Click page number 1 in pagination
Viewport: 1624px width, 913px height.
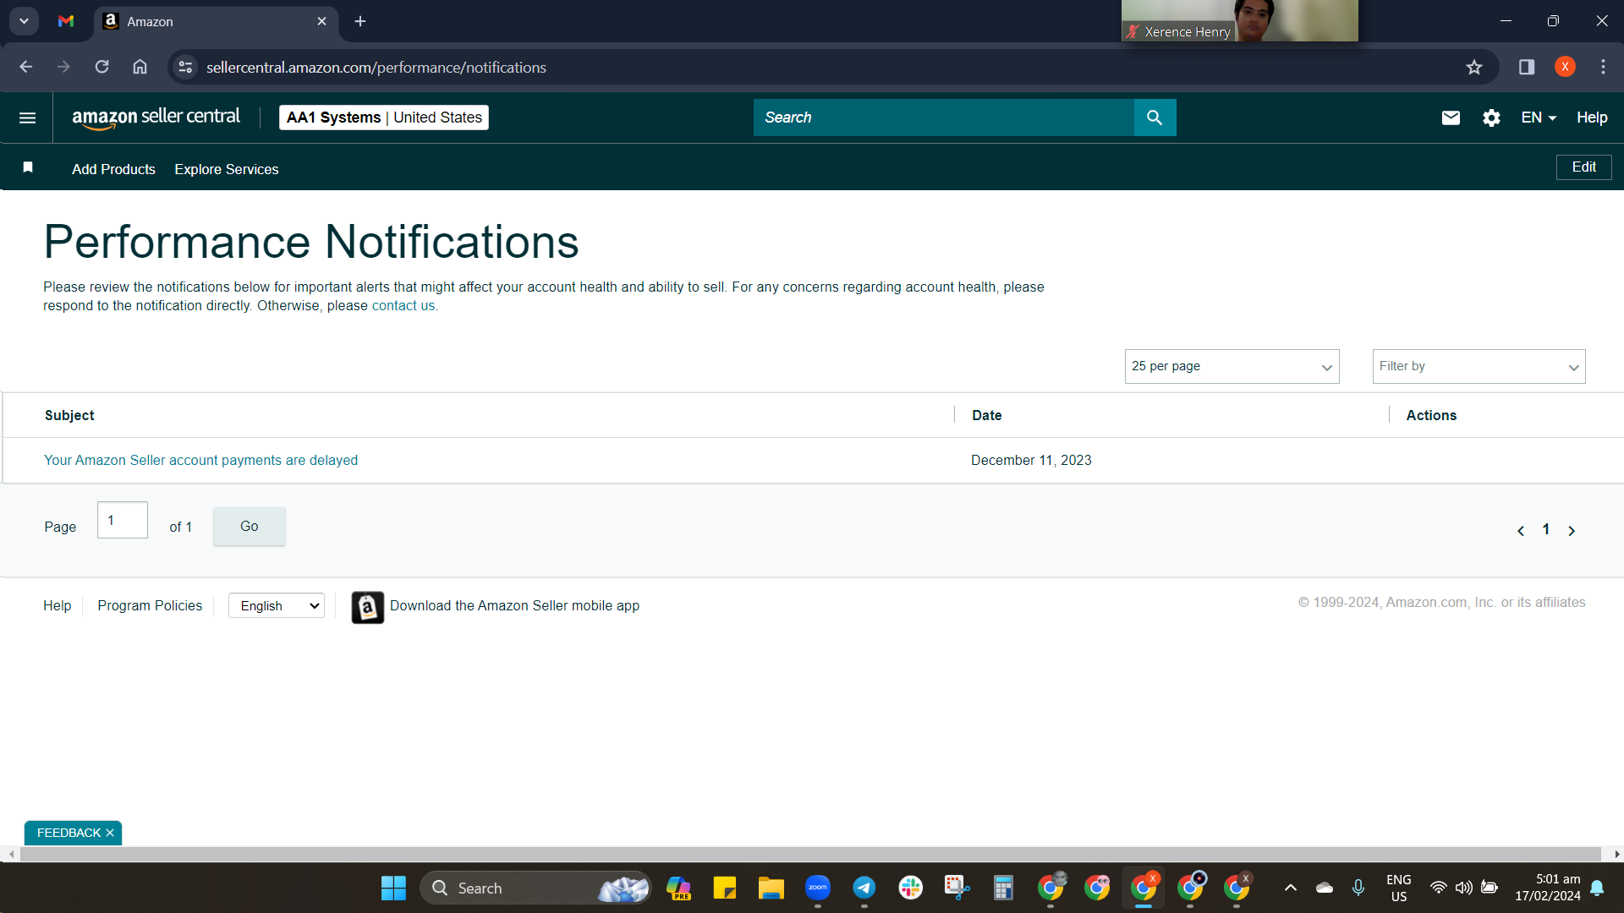pos(1546,529)
